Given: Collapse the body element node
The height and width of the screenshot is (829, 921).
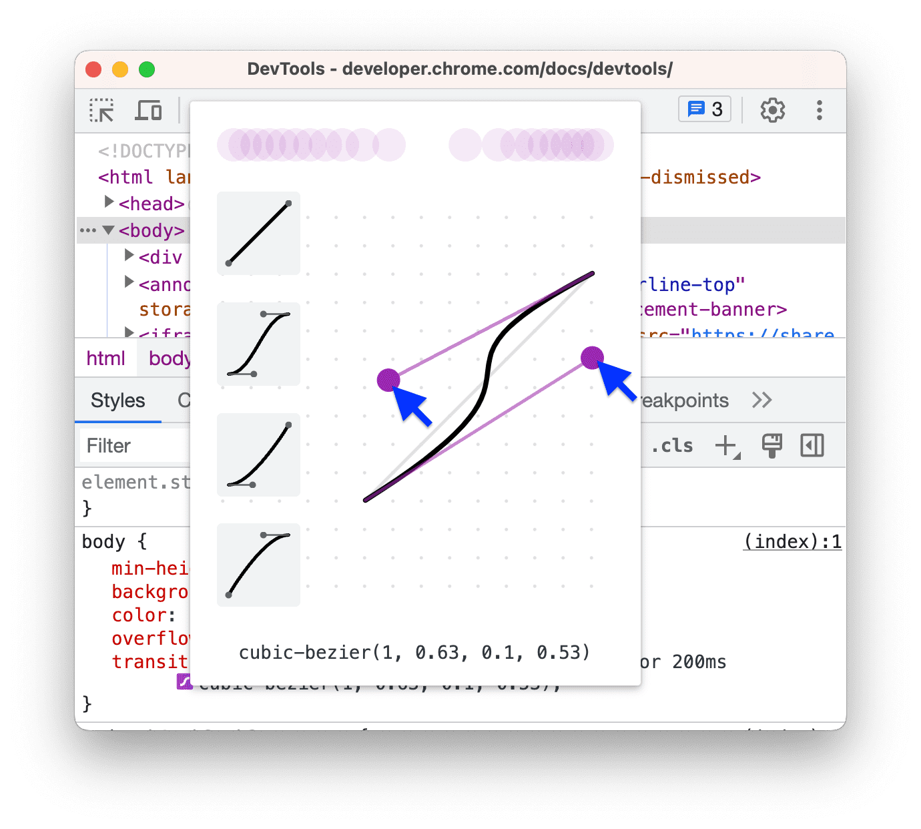Looking at the screenshot, I should click(109, 230).
